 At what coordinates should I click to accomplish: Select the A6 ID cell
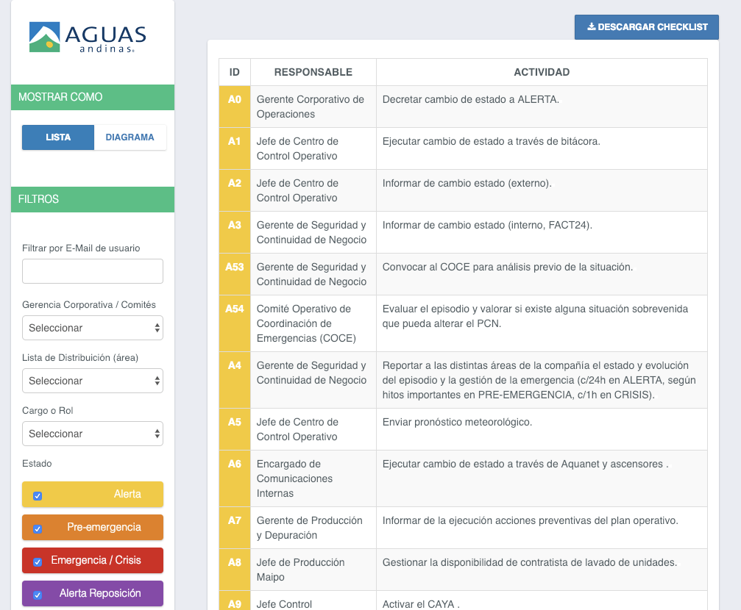(x=235, y=478)
